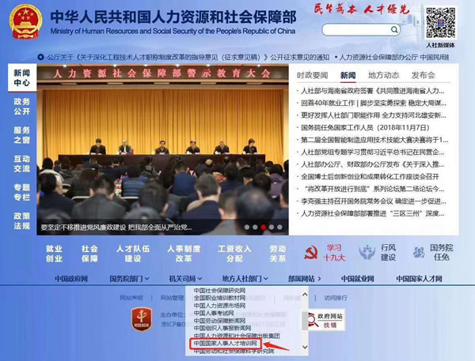Viewport: 475px width, 361px height.
Task: Open 新闻中心 in the left sidebar
Action: (22, 77)
